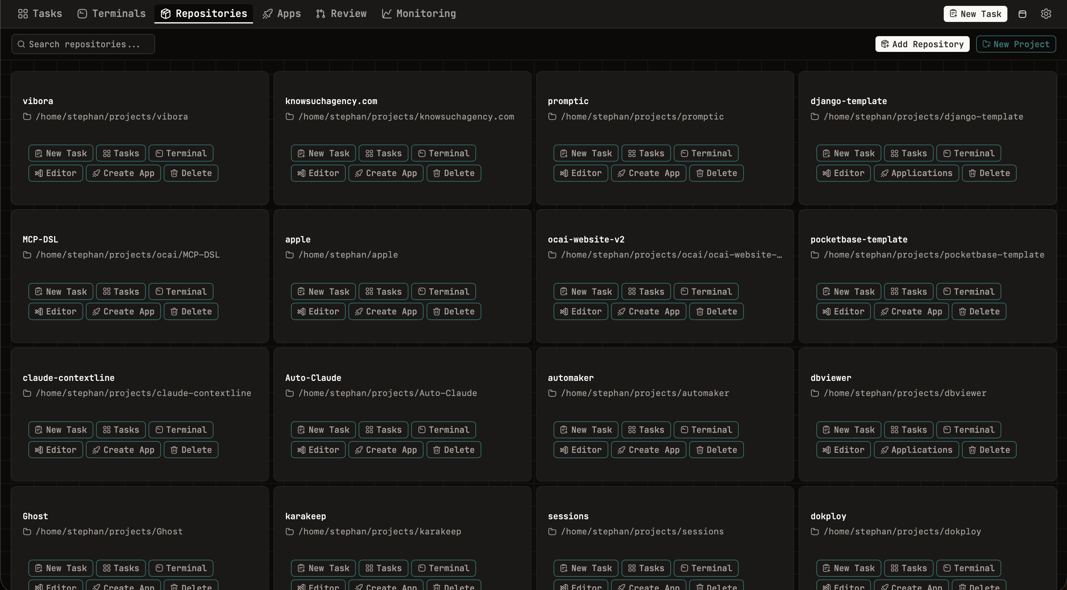Click the top-right New Task button
Image resolution: width=1067 pixels, height=590 pixels.
point(975,14)
